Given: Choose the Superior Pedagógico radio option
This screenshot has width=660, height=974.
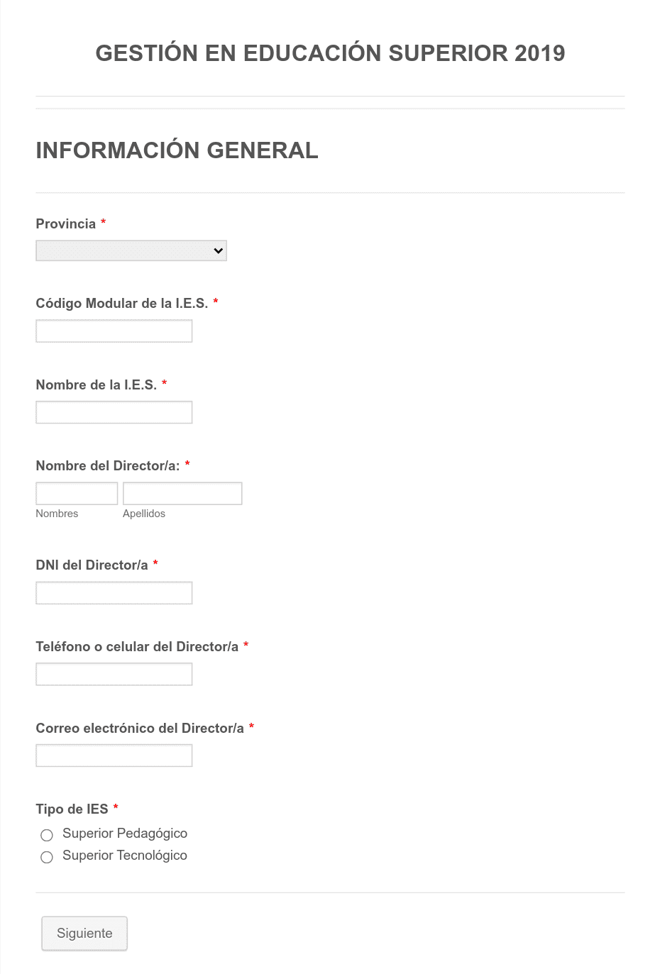Looking at the screenshot, I should point(47,835).
